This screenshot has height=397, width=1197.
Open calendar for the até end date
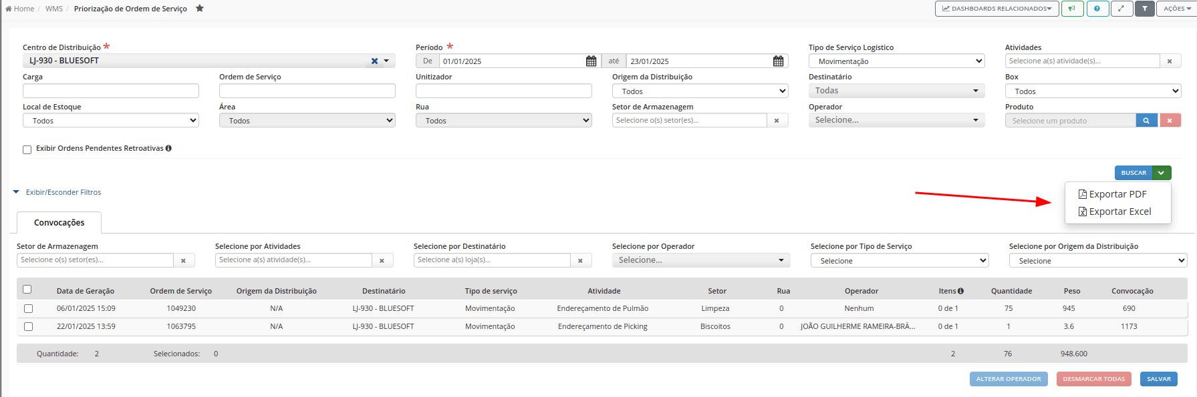coord(779,61)
